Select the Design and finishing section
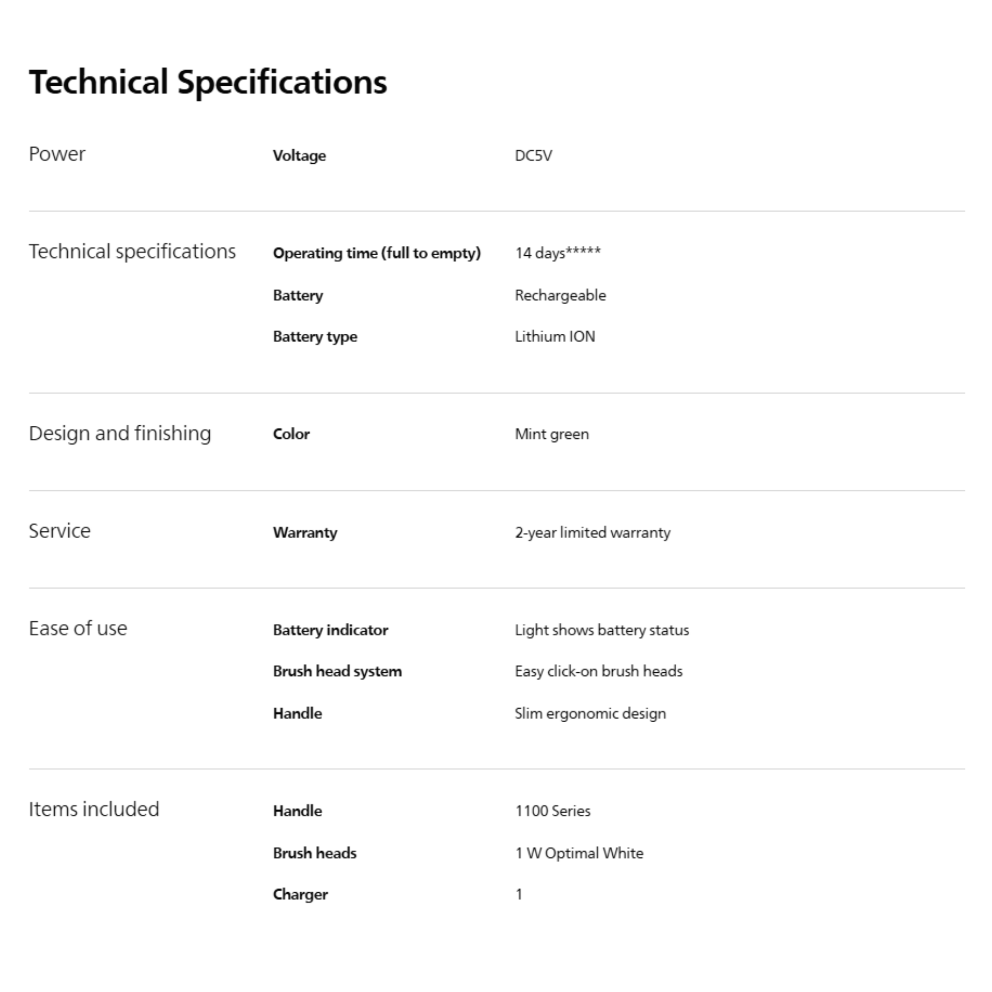This screenshot has width=992, height=992. 120,434
